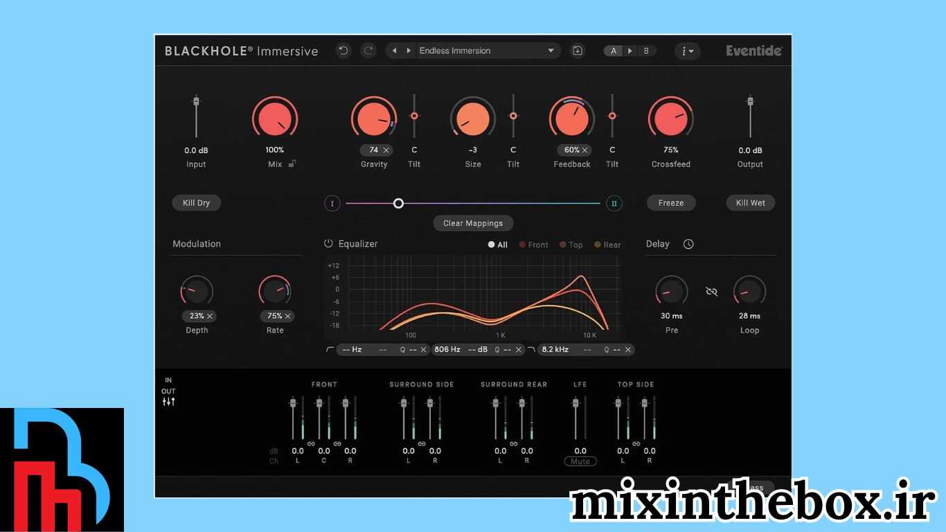Switch to preset slot A

614,51
